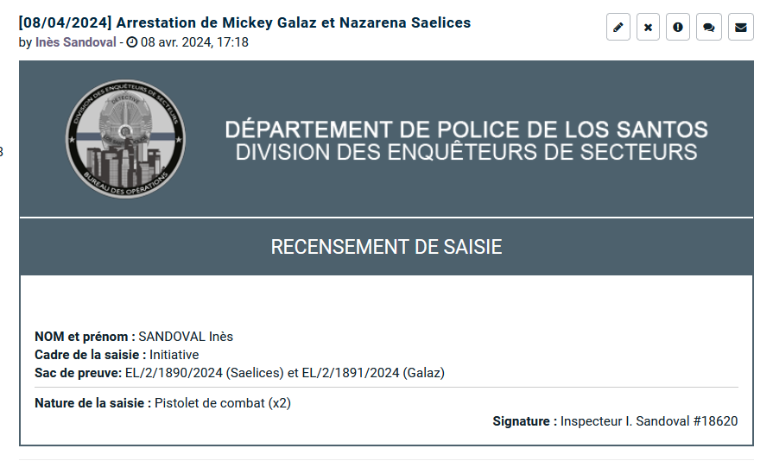Viewport: 773px width, 461px height.
Task: Select the post timestamp 08 avr. 2024, 17:18
Action: (x=194, y=42)
